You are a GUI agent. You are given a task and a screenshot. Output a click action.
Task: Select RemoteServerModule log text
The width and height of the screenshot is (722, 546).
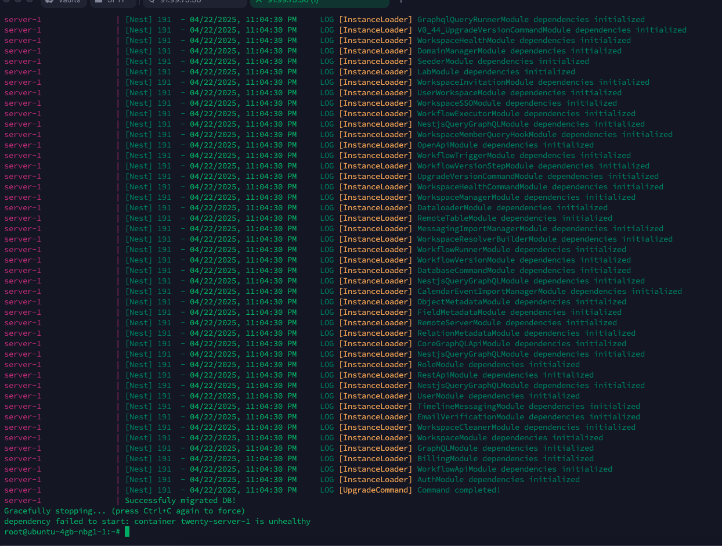point(517,323)
